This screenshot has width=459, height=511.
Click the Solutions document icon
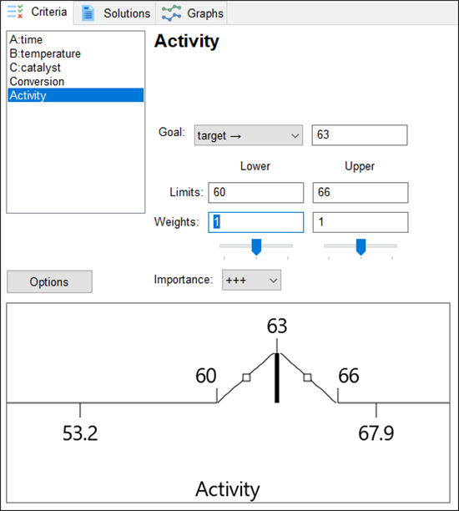[x=88, y=13]
